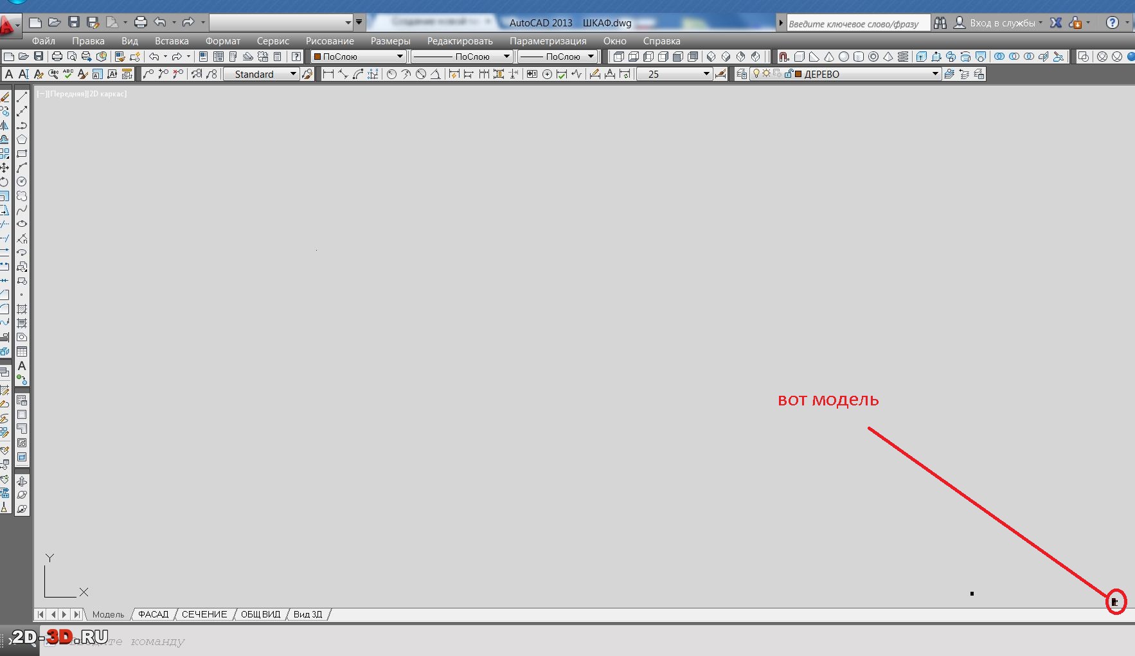
Task: Select the Circle draw tool
Action: [x=22, y=182]
